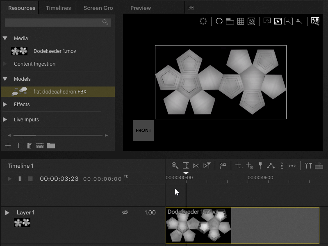Click the Layer 1 opacity value 1.00
Screen dimensions: 328x246
click(150, 212)
